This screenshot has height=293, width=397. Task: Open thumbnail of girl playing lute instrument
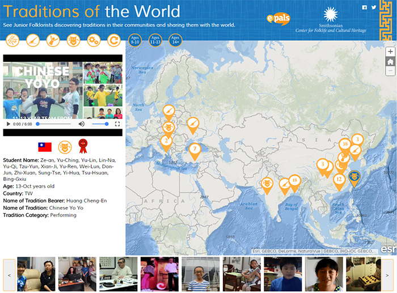coord(242,274)
